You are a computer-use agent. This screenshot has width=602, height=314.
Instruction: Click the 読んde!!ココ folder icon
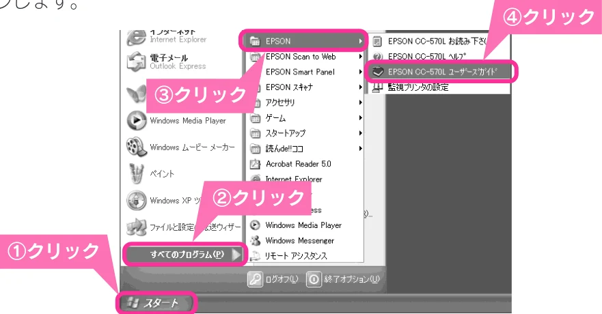(255, 149)
